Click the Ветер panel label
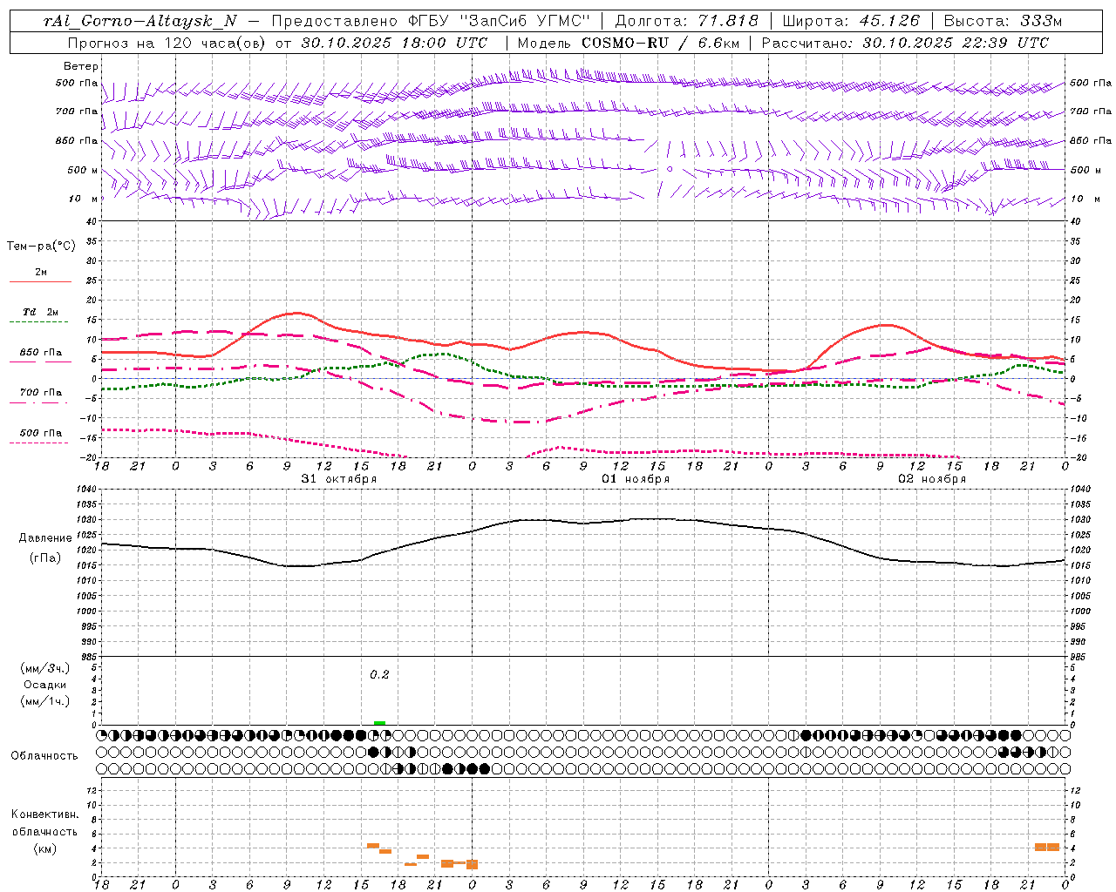This screenshot has width=1116, height=892. 81,66
